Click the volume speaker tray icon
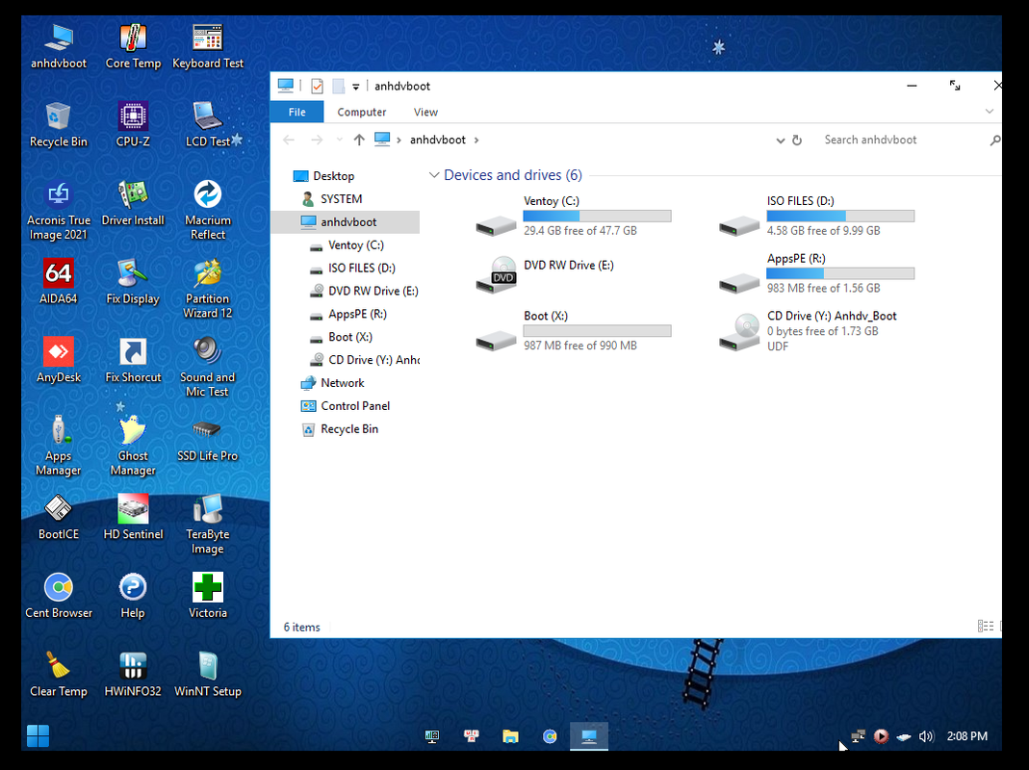The height and width of the screenshot is (770, 1029). click(x=925, y=736)
